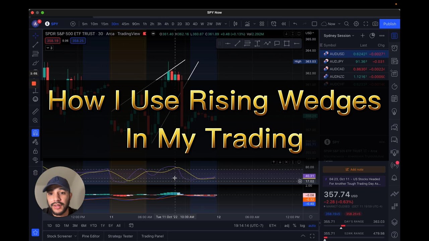Select the 1h timeframe
This screenshot has height=241, width=429.
click(145, 24)
